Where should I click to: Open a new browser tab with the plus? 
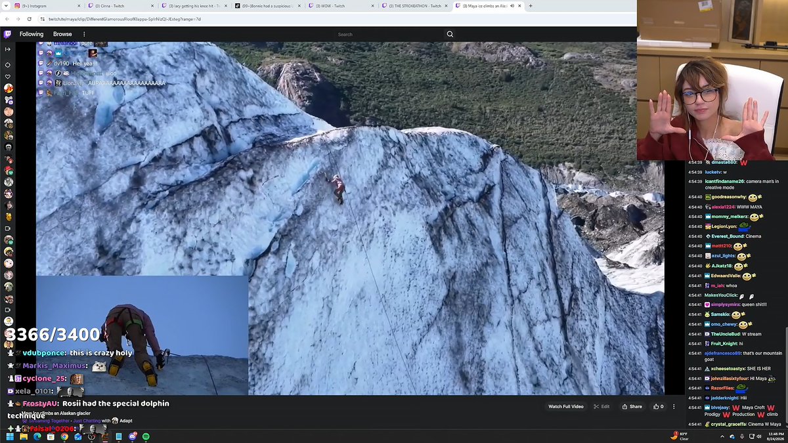coord(531,6)
